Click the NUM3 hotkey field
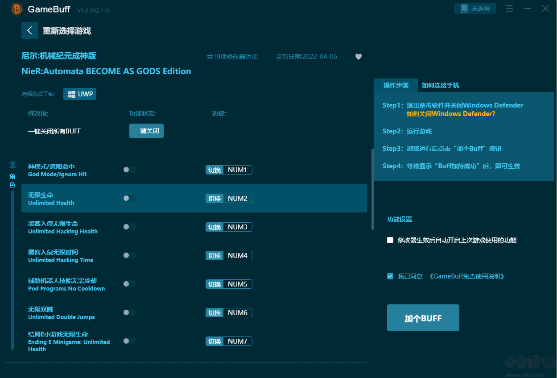 coord(237,227)
